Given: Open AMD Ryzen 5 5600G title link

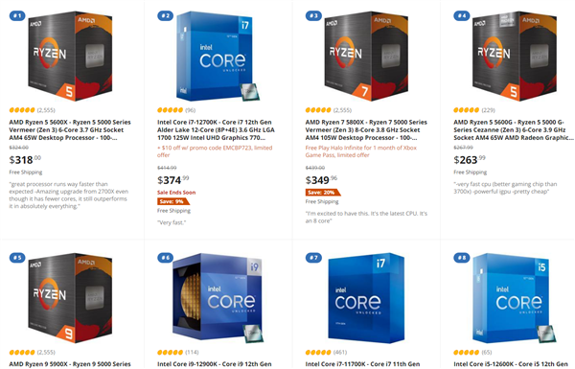Looking at the screenshot, I should pyautogui.click(x=514, y=129).
